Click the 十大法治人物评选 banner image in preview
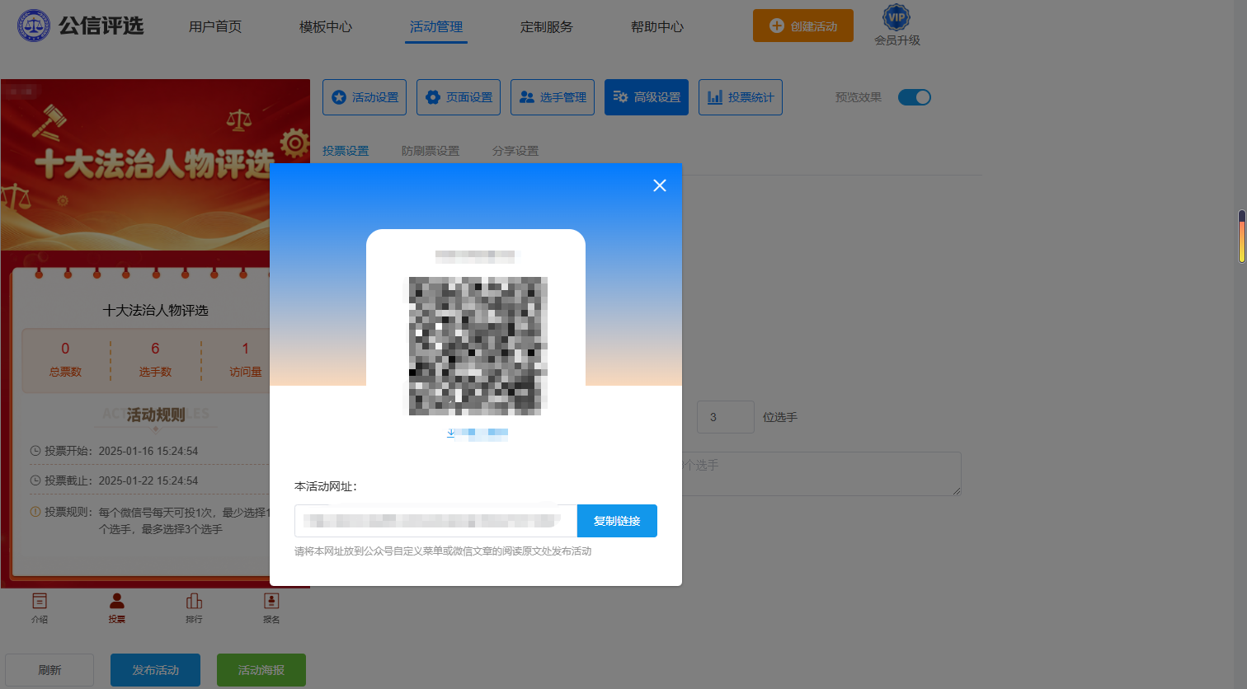Viewport: 1247px width, 689px height. (155, 165)
